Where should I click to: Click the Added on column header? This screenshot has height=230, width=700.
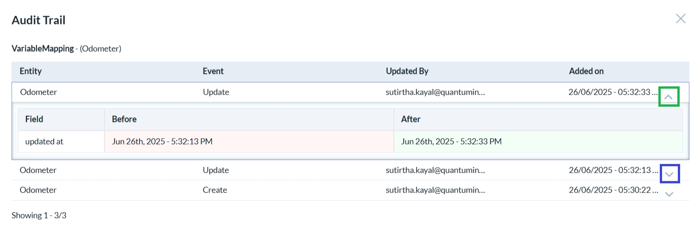tap(586, 71)
